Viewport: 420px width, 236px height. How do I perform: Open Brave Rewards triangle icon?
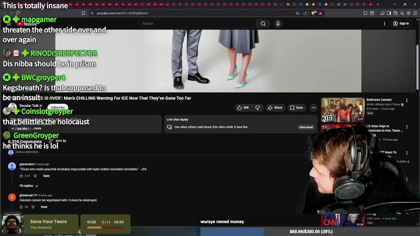(x=320, y=13)
